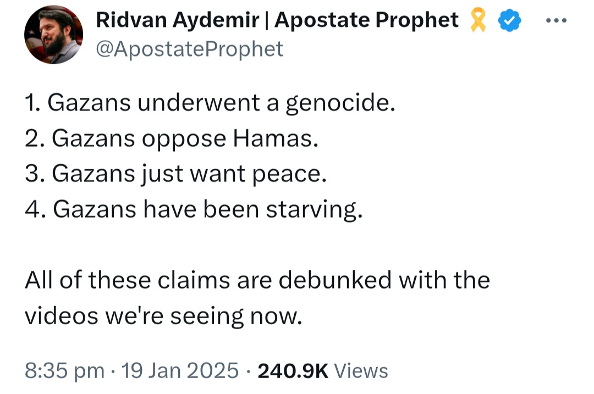Select line "3. Gazans just want peace."
594x394 pixels.
[176, 174]
